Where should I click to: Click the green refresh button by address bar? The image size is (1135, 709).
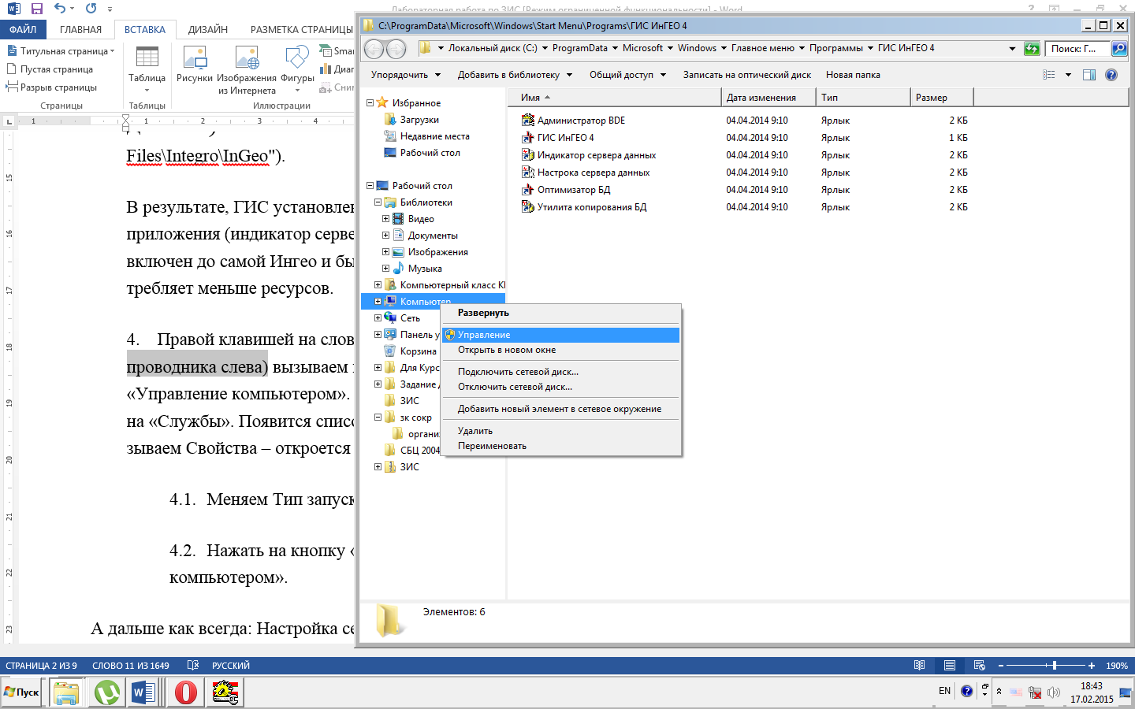1032,49
